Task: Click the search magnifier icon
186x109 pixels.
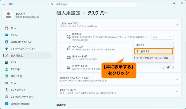Action: [52, 5]
